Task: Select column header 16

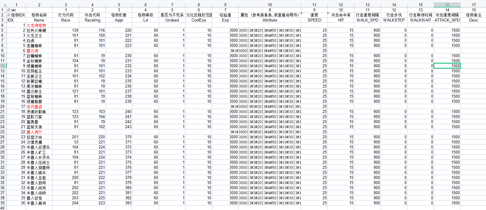Action: click(447, 5)
